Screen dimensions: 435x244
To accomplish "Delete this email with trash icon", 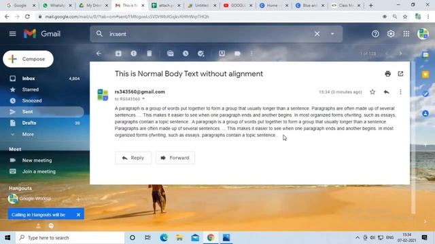I will pyautogui.click(x=150, y=54).
